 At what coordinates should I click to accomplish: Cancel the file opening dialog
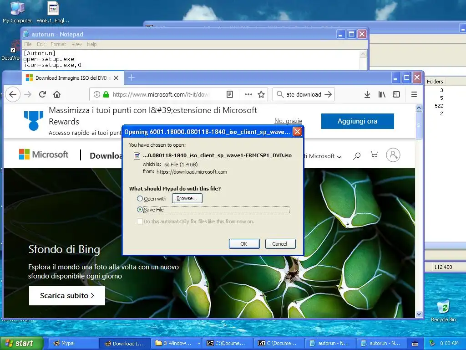click(x=280, y=244)
